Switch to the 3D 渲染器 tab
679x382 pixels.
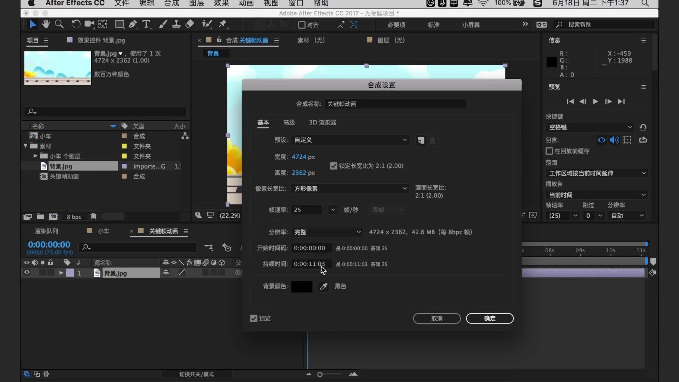pos(323,122)
